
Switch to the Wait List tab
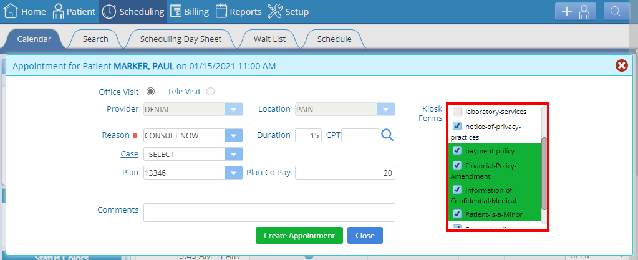[x=269, y=39]
